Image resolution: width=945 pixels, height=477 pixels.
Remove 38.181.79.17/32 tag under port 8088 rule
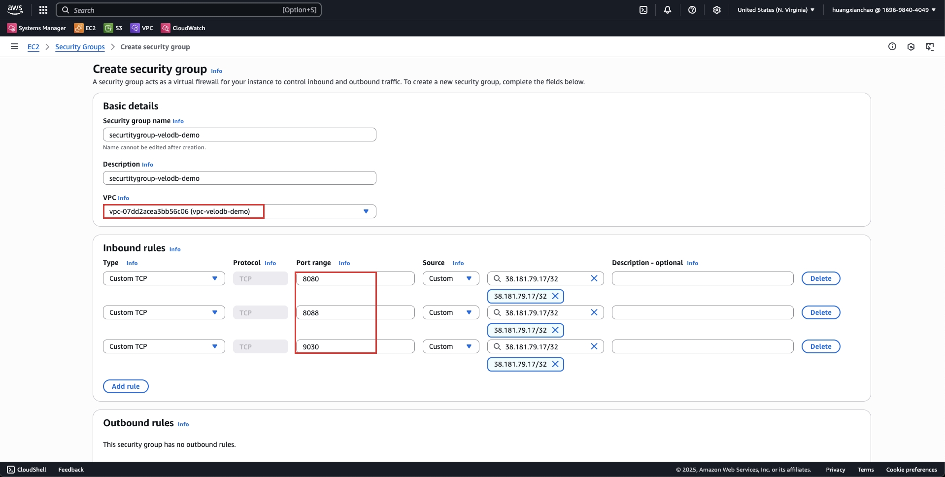click(555, 330)
